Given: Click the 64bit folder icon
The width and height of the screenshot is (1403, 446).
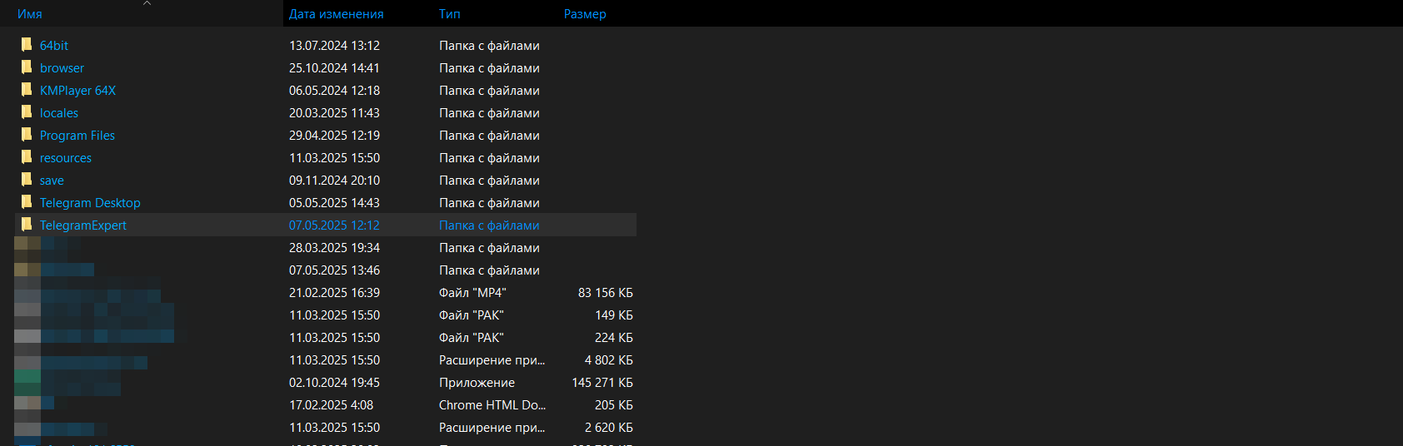Looking at the screenshot, I should tap(27, 45).
